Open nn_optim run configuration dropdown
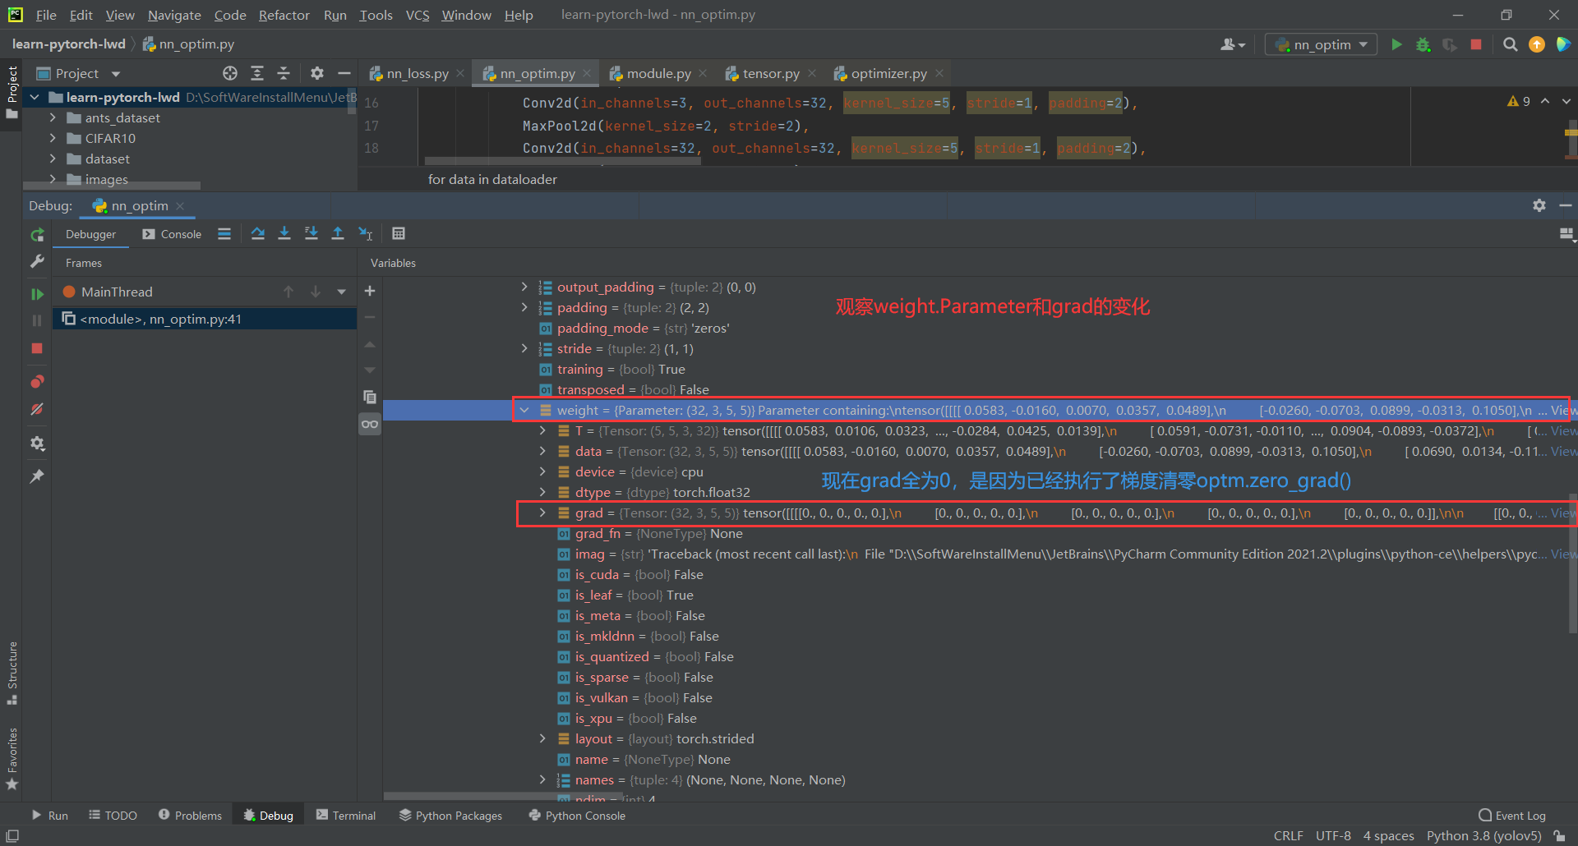1578x846 pixels. (1322, 44)
